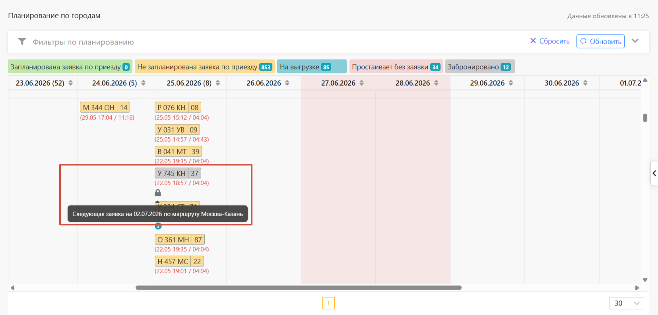Image resolution: width=658 pixels, height=315 pixels.
Task: Click the date text (22.05 19:35 / 04:04)
Action: [182, 249]
